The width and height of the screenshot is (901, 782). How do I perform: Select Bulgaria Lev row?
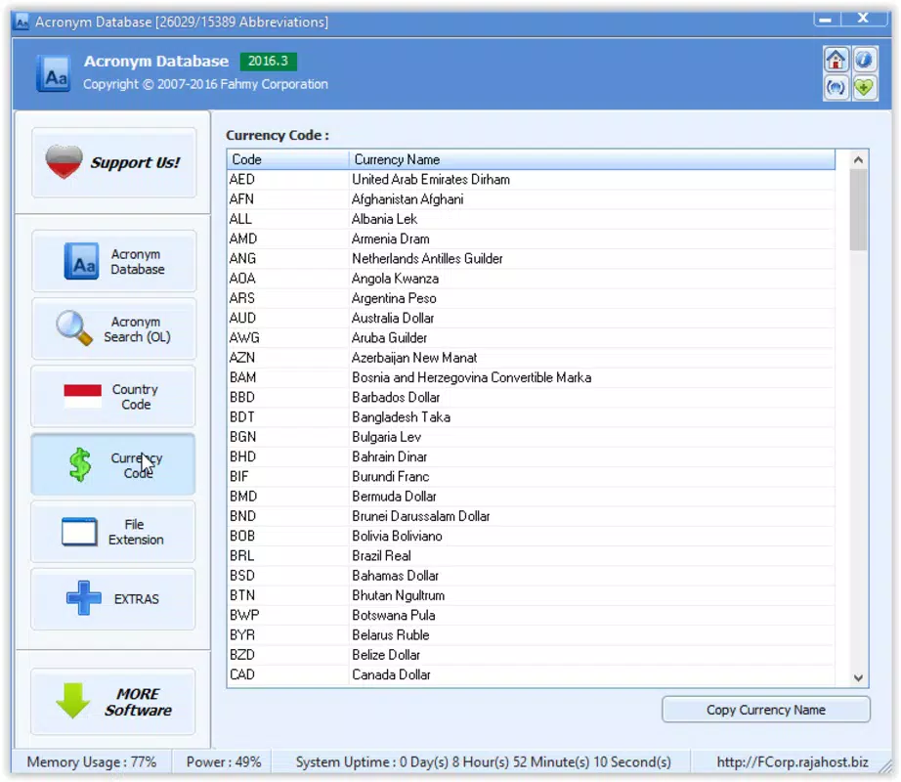click(x=531, y=437)
